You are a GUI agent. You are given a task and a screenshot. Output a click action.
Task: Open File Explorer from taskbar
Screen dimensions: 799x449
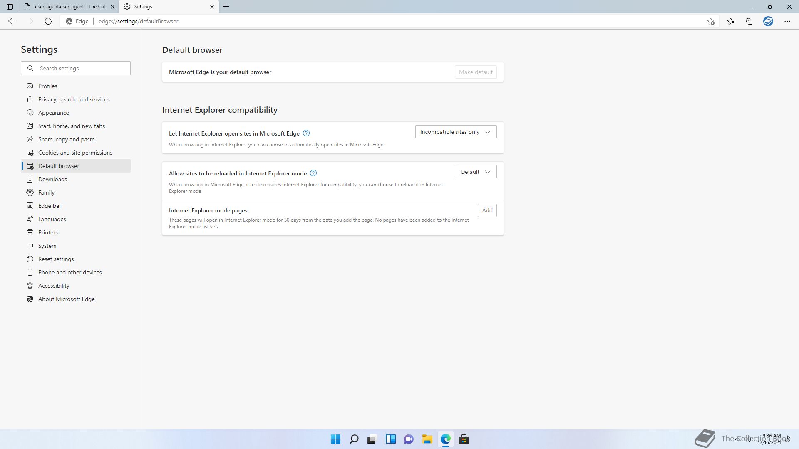pos(427,439)
